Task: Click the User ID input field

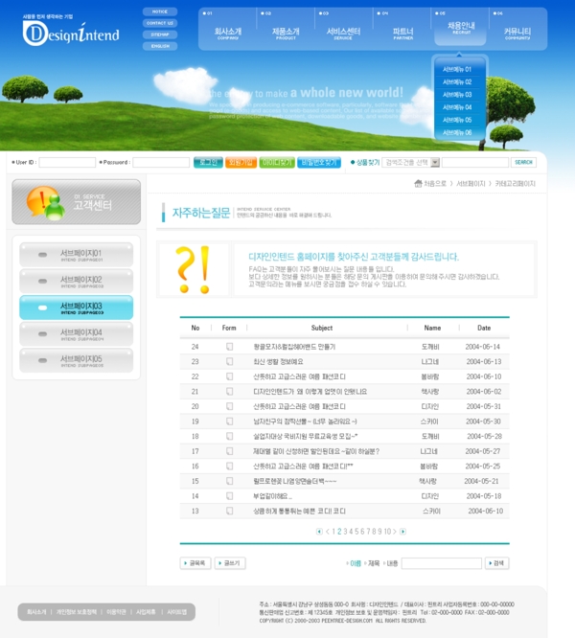Action: (x=67, y=162)
